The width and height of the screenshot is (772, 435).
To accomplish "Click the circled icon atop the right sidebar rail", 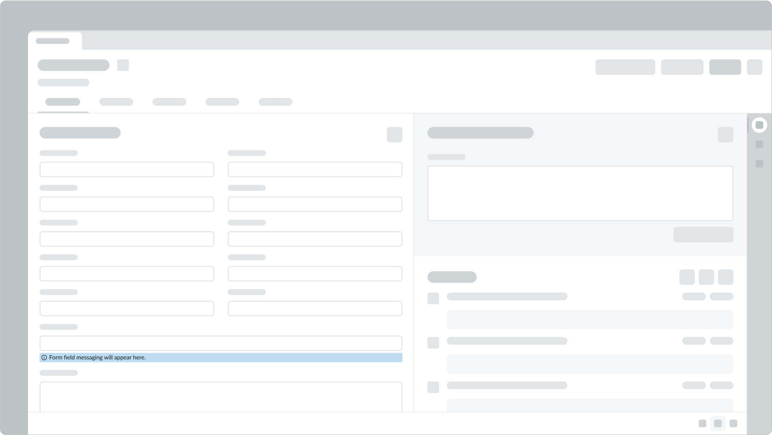I will click(x=759, y=125).
